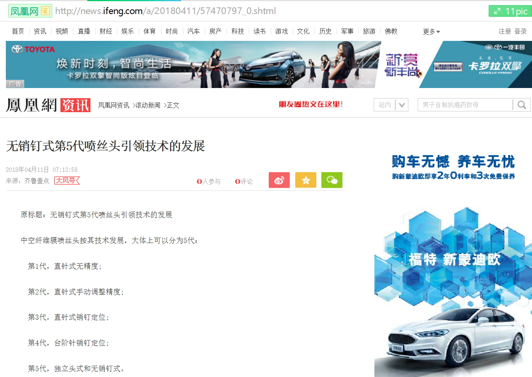This screenshot has height=377, width=532.
Task: Go to the 科技 section
Action: pyautogui.click(x=238, y=31)
